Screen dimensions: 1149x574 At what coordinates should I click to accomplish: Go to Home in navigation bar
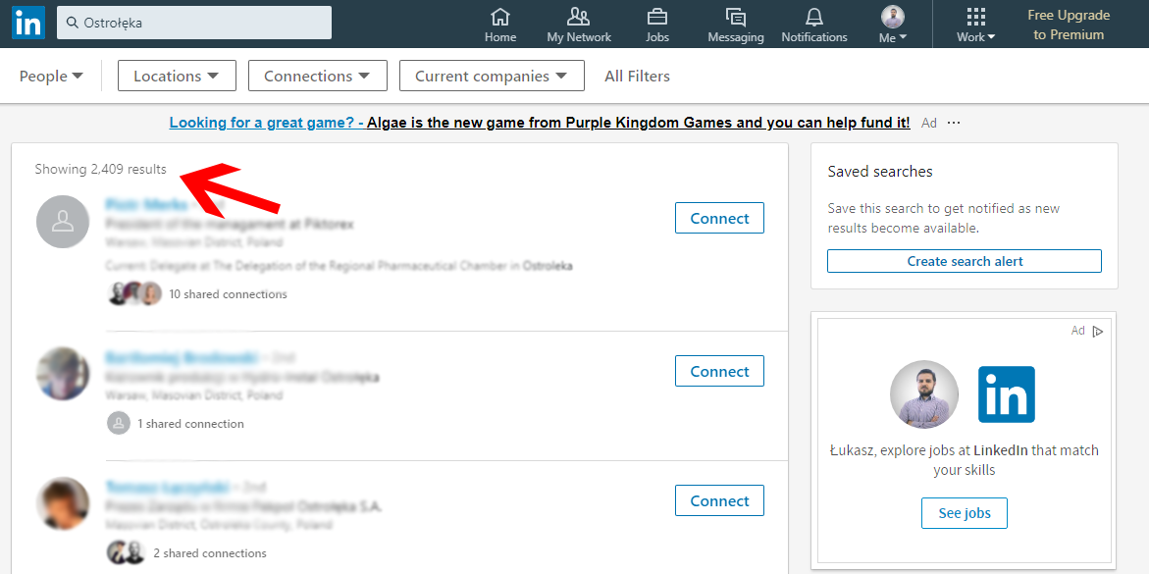pyautogui.click(x=500, y=25)
